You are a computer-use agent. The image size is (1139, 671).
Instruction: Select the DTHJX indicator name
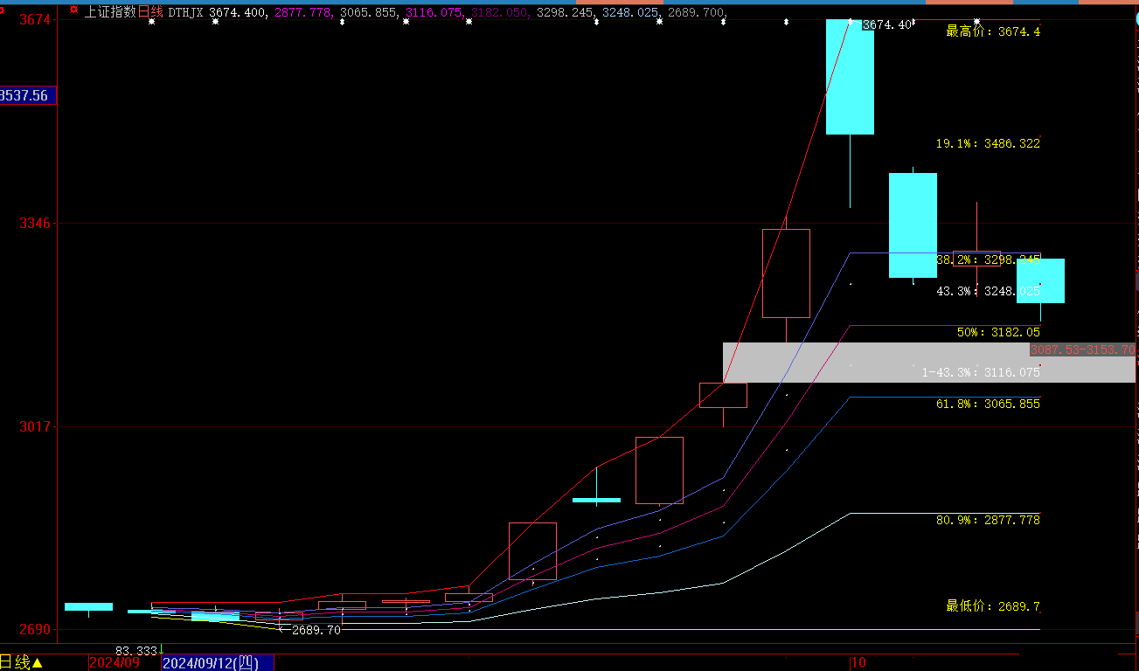click(185, 12)
